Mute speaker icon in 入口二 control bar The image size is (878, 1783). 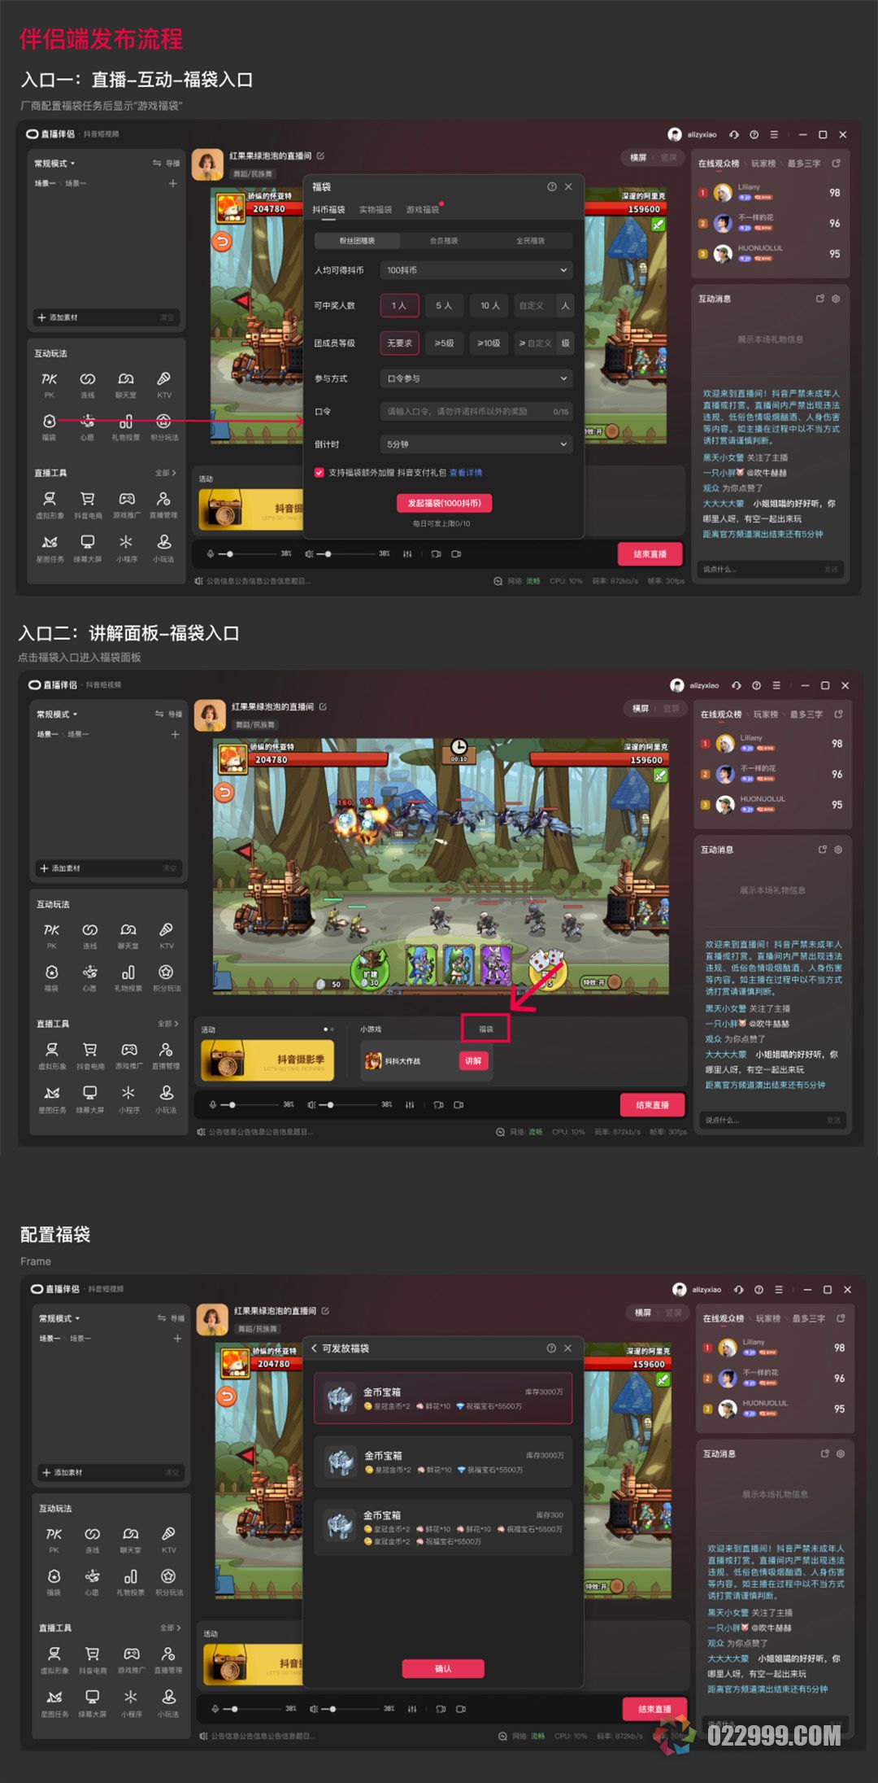(311, 1105)
